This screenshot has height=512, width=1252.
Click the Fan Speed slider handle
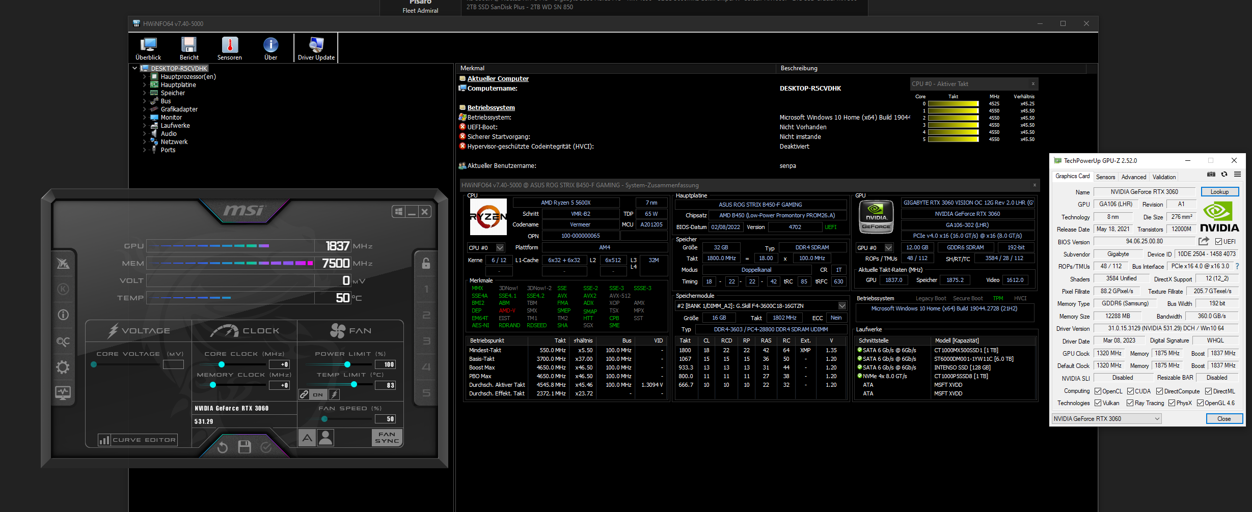pyautogui.click(x=324, y=419)
